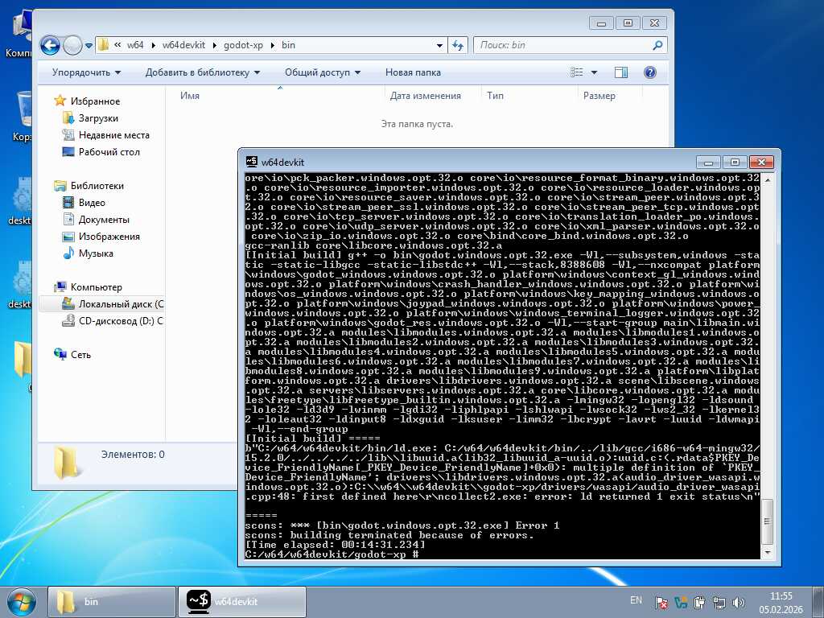Screen dimensions: 824x618
Task: Click the Time elapsed line in terminal
Action: tap(336, 545)
